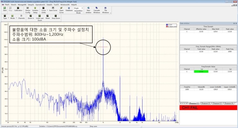Image resolution: width=238 pixels, height=128 pixels.
Task: Click the Zoom in tool
Action: coord(31,17)
